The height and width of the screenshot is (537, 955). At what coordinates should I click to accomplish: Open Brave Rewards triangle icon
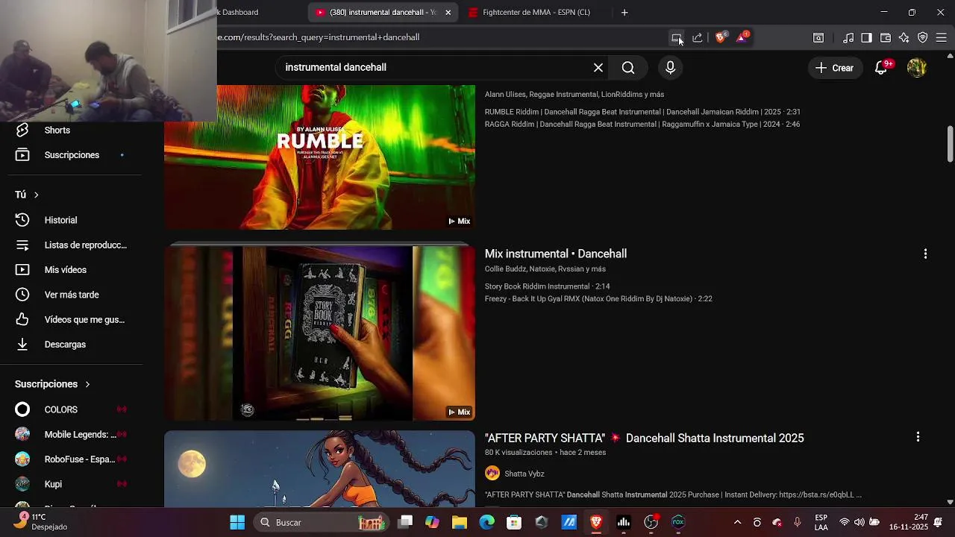coord(742,37)
